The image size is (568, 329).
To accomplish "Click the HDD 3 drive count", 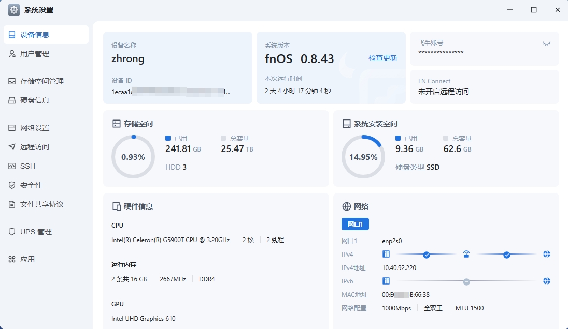I will (x=176, y=167).
